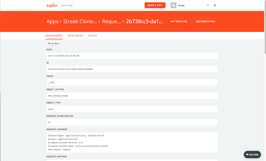Switch to the DEPLOY tab
This screenshot has height=161, width=266.
click(x=93, y=36)
